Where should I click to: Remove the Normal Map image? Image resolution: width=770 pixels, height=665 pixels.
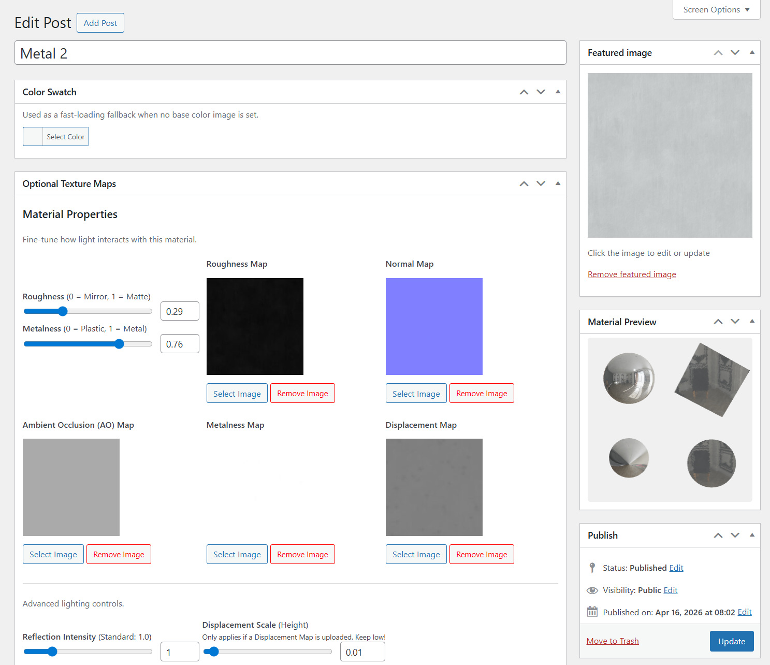click(x=482, y=393)
